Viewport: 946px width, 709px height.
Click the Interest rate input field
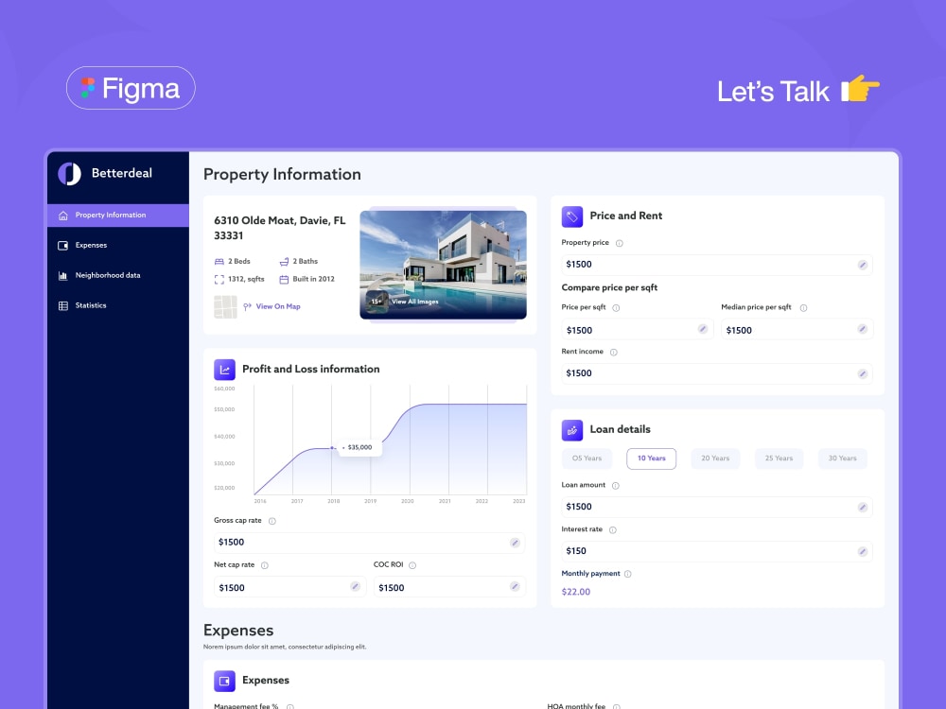point(717,552)
